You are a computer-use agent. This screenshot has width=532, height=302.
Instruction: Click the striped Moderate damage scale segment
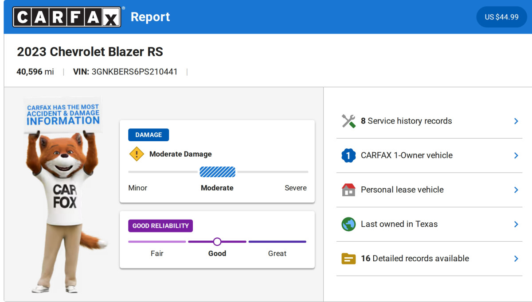point(217,172)
